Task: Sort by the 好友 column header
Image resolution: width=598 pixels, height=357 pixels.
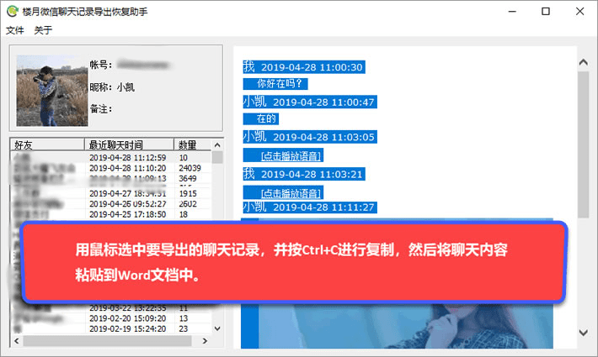Action: 47,144
